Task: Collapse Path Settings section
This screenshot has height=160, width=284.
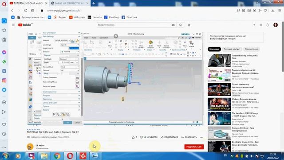Action: tap(61, 36)
